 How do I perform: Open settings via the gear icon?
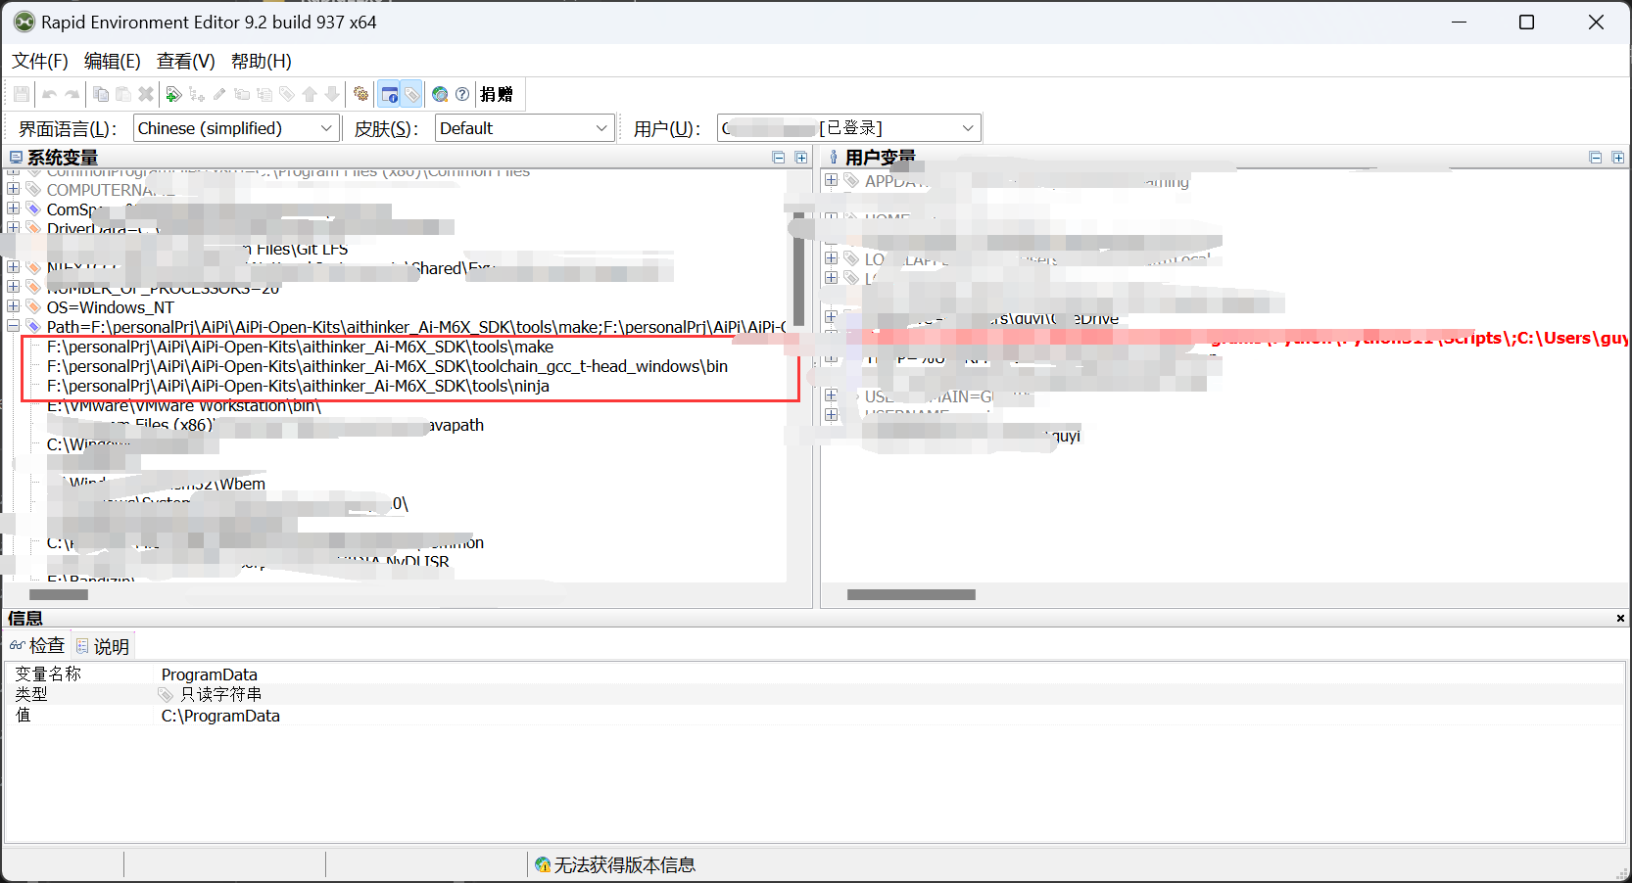[361, 94]
